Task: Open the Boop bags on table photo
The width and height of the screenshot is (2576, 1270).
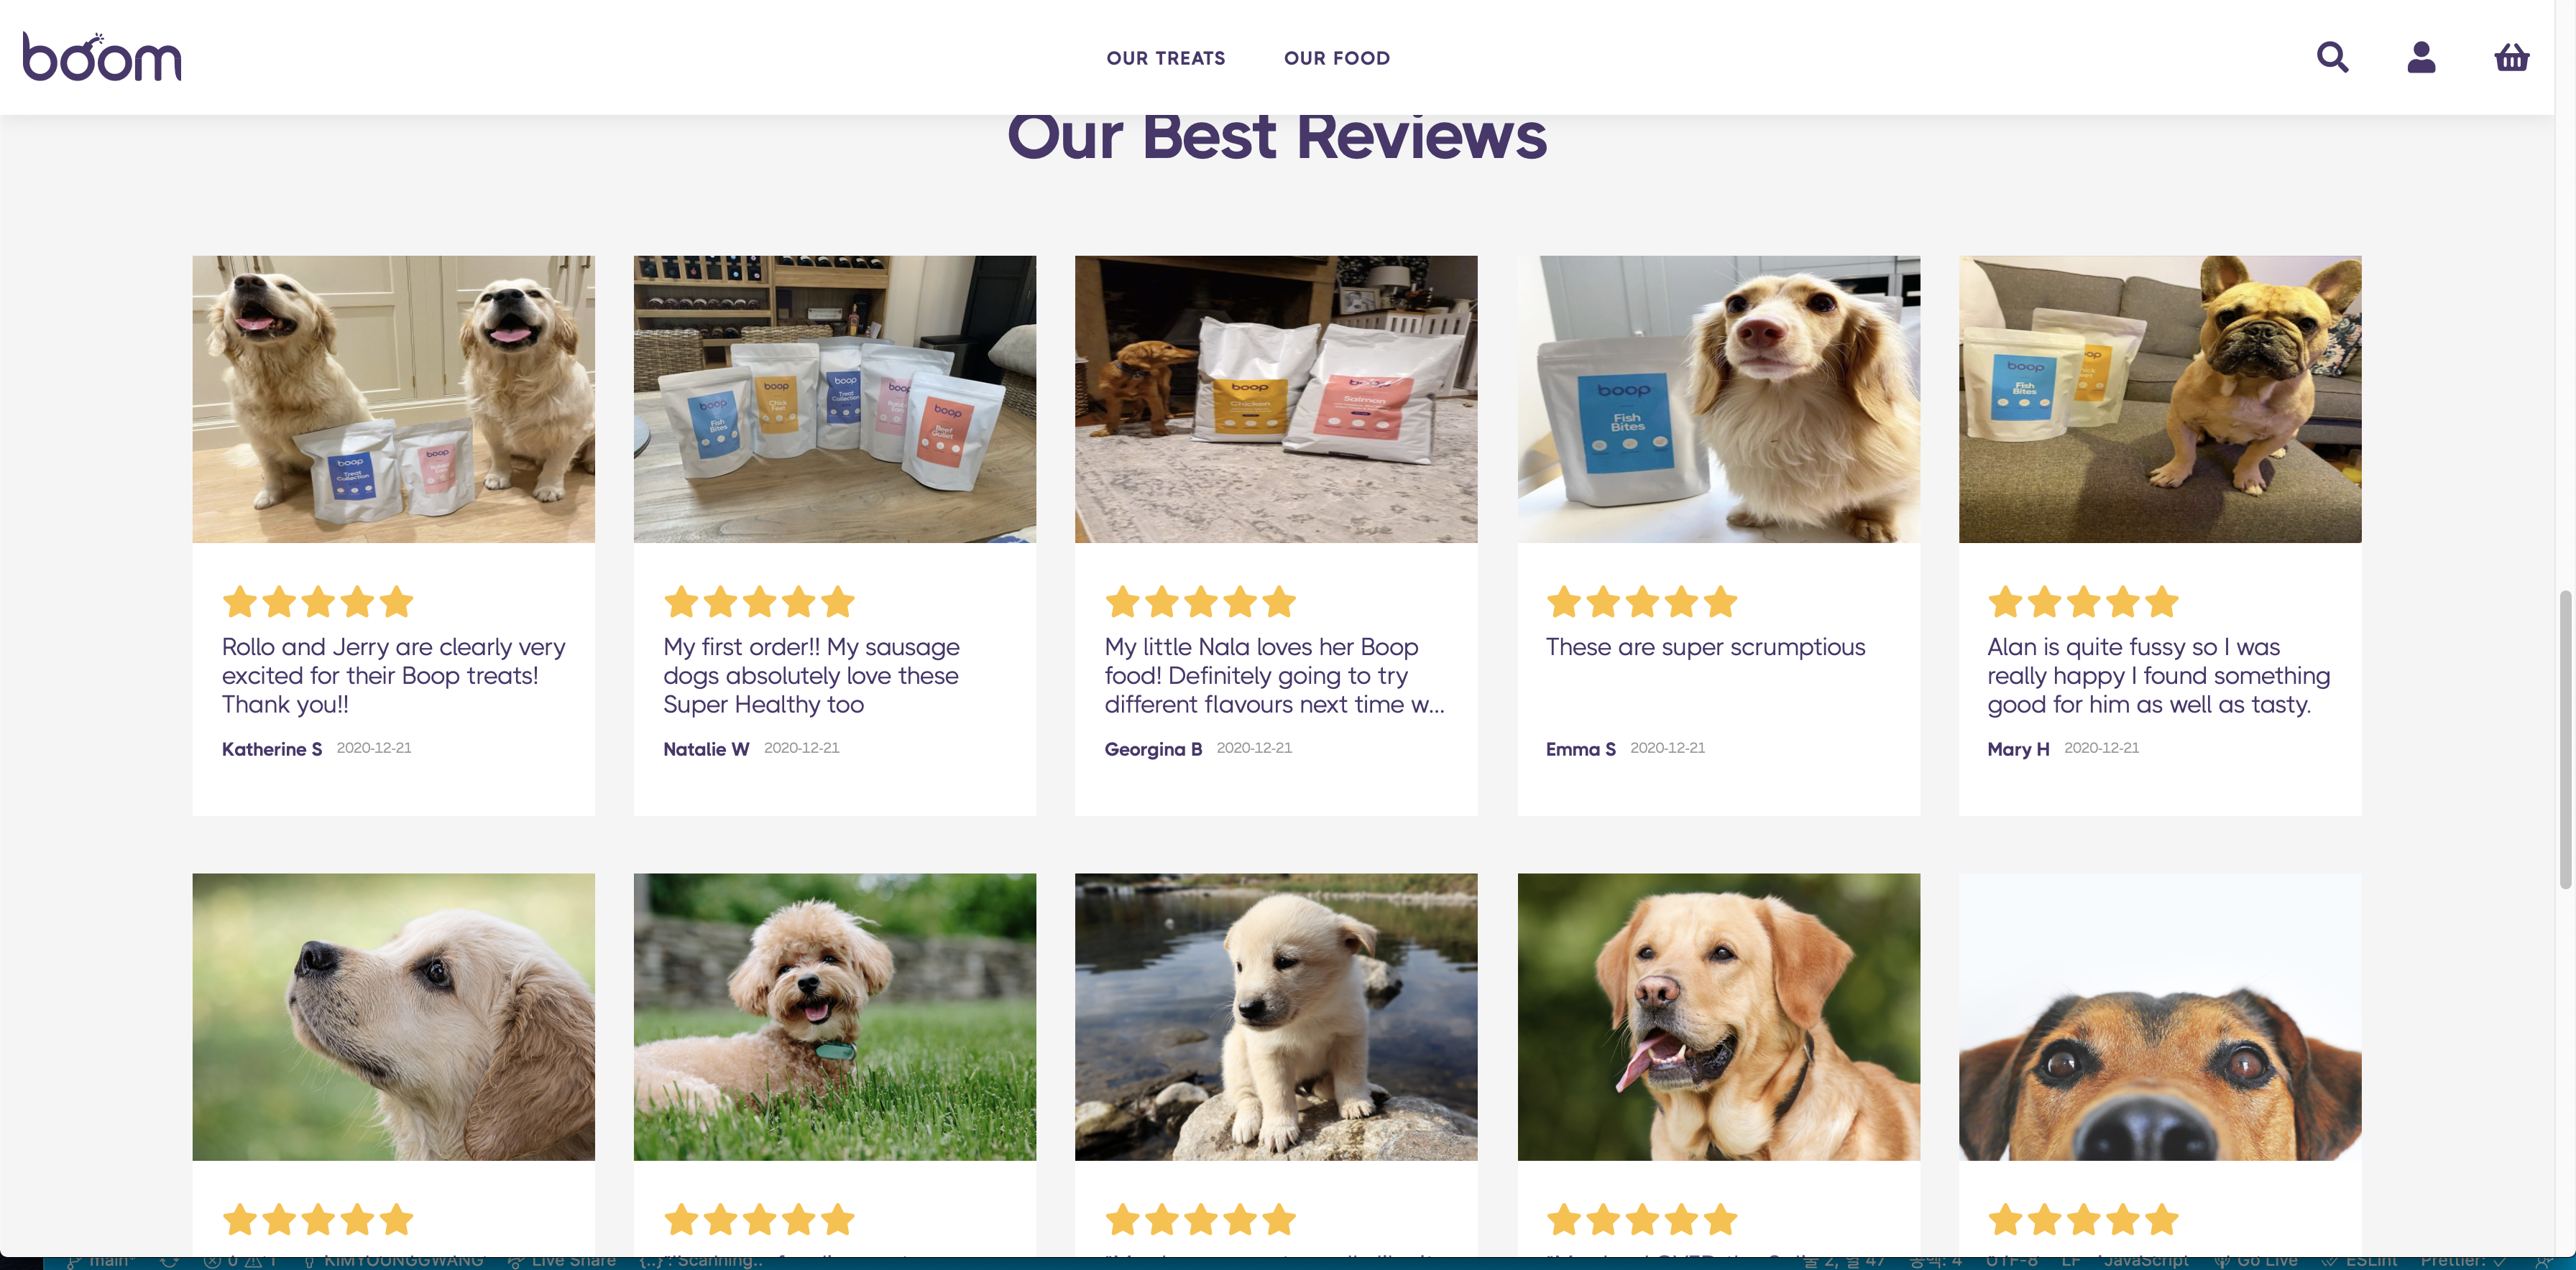Action: 834,399
